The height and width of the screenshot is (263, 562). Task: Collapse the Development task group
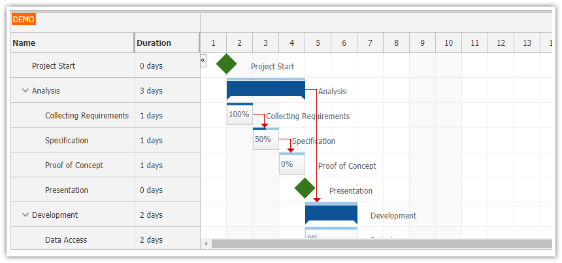[x=25, y=215]
